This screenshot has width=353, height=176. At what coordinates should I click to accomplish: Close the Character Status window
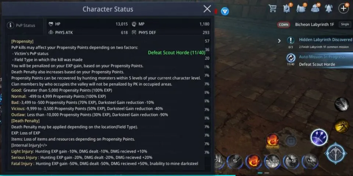(207, 9)
